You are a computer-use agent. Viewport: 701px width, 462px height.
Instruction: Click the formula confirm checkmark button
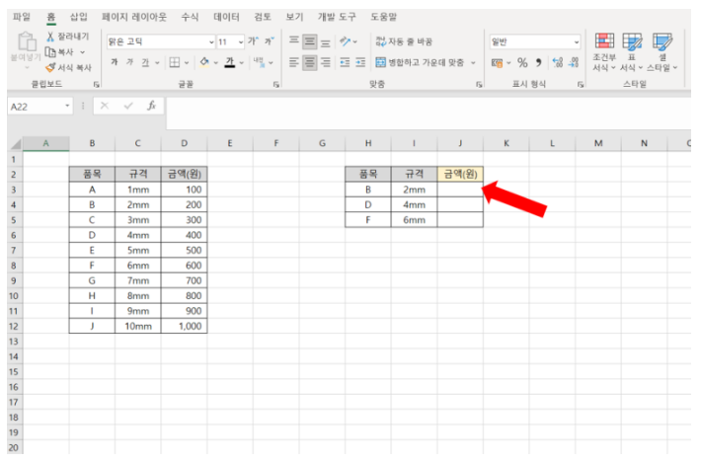[128, 106]
